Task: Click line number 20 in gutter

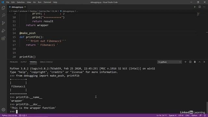Action: coord(14,57)
